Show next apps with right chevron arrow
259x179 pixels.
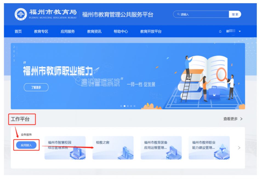click(239, 148)
